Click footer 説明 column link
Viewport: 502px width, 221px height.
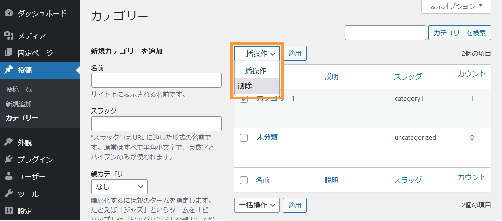point(332,180)
